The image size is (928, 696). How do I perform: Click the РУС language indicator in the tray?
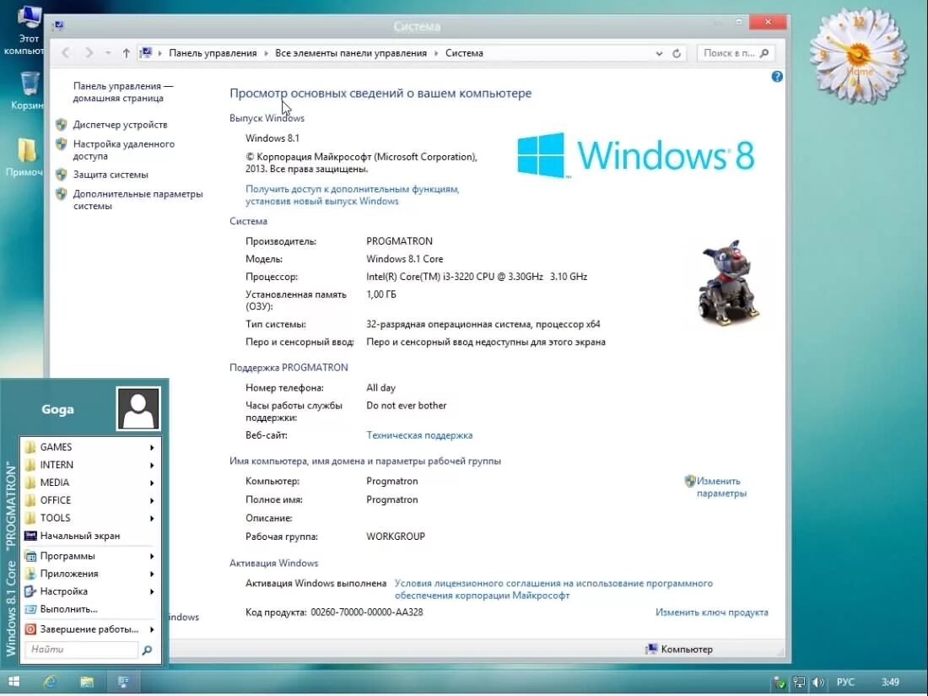pyautogui.click(x=845, y=683)
